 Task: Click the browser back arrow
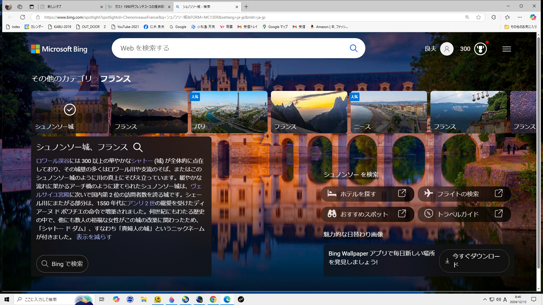pyautogui.click(x=10, y=17)
